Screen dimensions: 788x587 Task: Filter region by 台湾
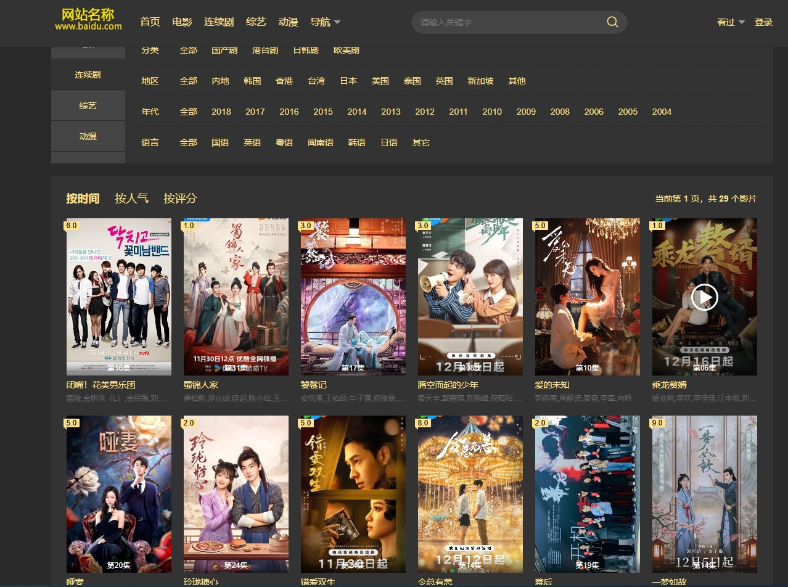[x=316, y=81]
